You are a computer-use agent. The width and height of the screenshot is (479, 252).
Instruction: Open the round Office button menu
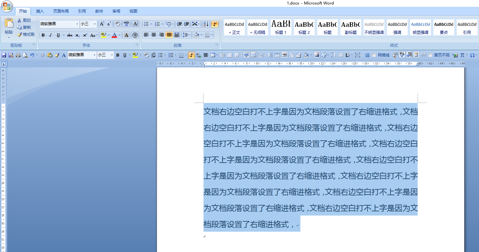pos(6,6)
